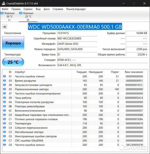Click the status icon for attribute C5

pyautogui.click(x=5, y=132)
